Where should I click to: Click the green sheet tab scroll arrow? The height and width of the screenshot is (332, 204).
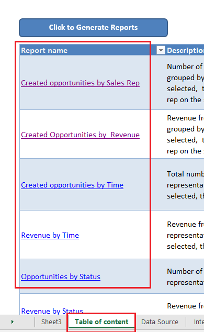point(12,322)
